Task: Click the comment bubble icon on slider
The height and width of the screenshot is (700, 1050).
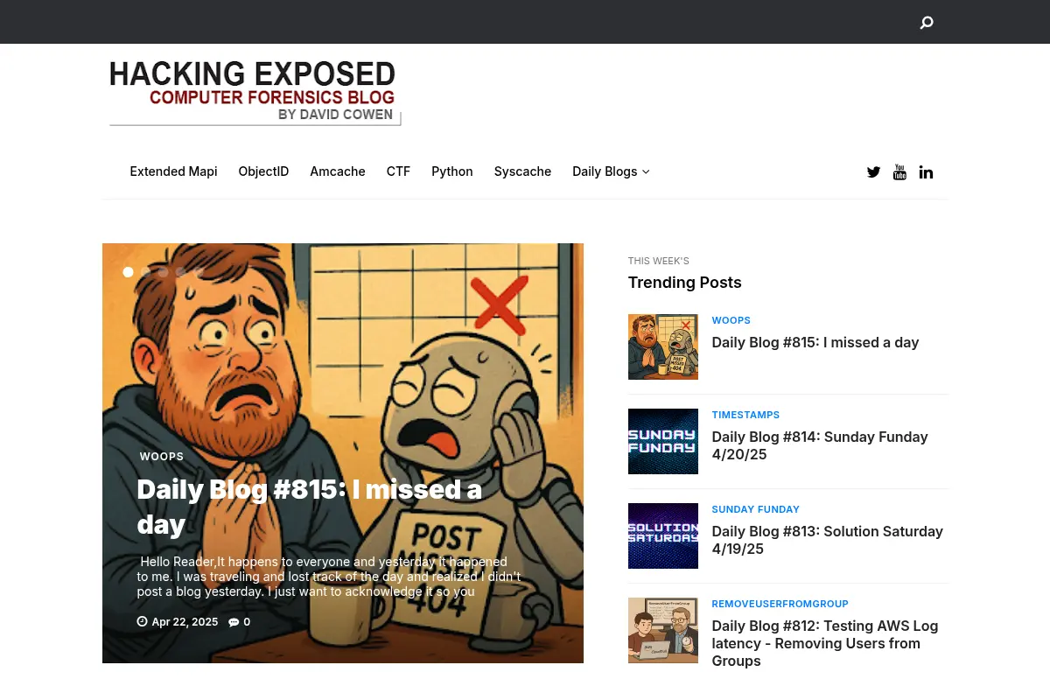Action: (234, 622)
